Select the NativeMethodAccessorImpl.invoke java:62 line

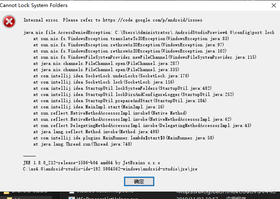132,120
